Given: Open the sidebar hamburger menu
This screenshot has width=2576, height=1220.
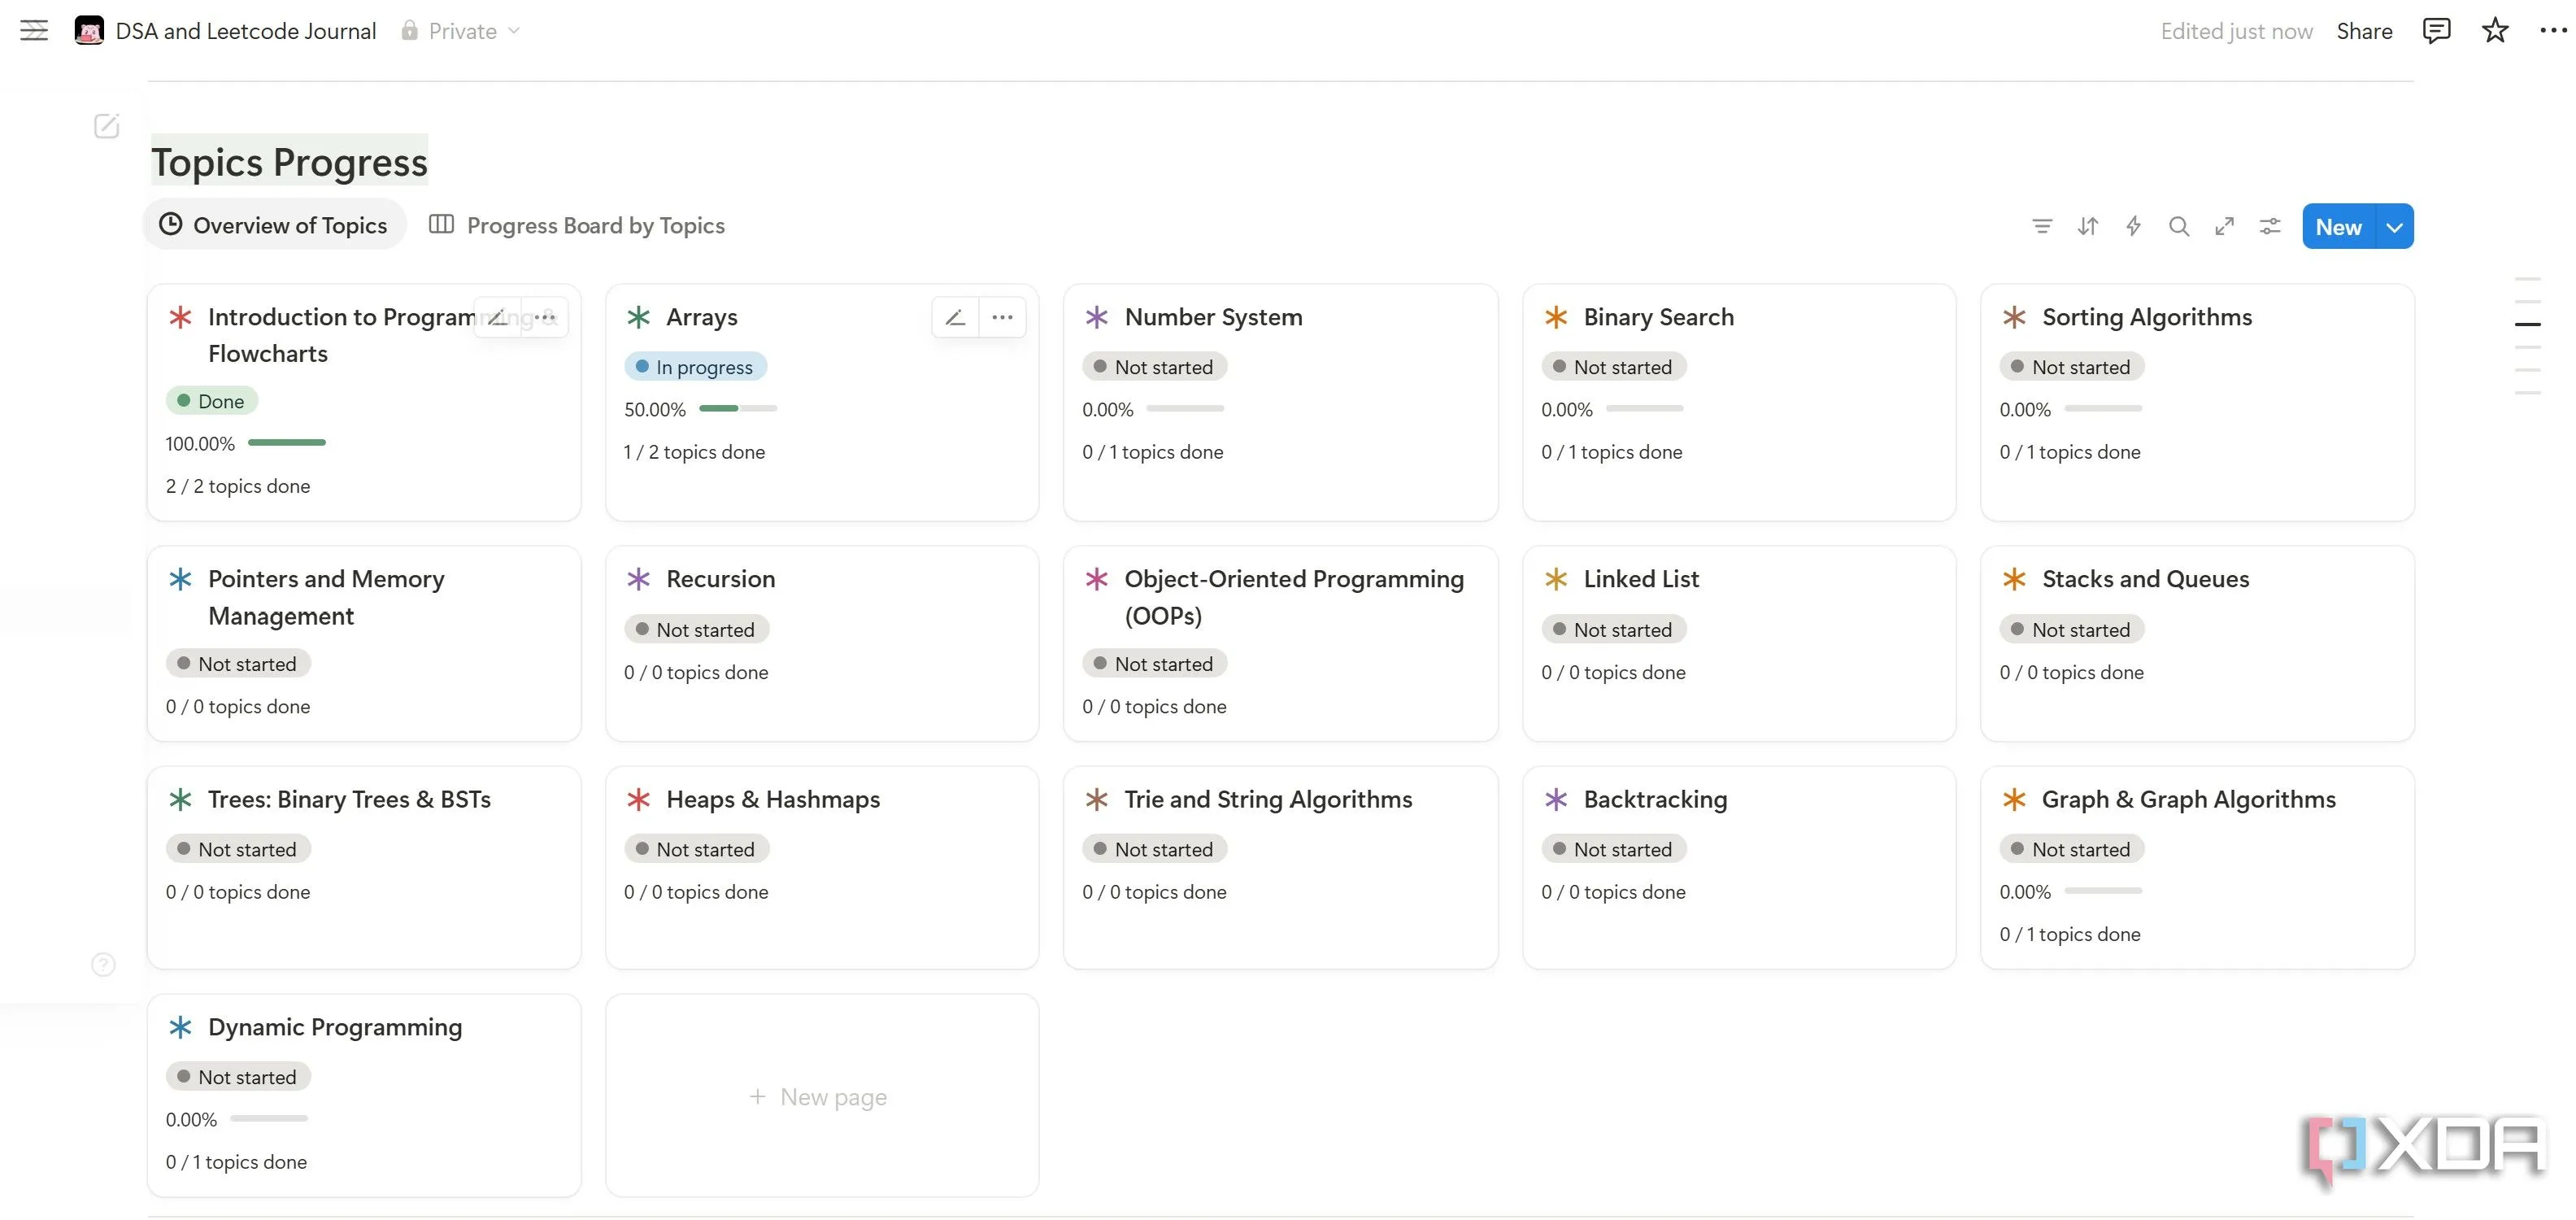Looking at the screenshot, I should pos(34,31).
